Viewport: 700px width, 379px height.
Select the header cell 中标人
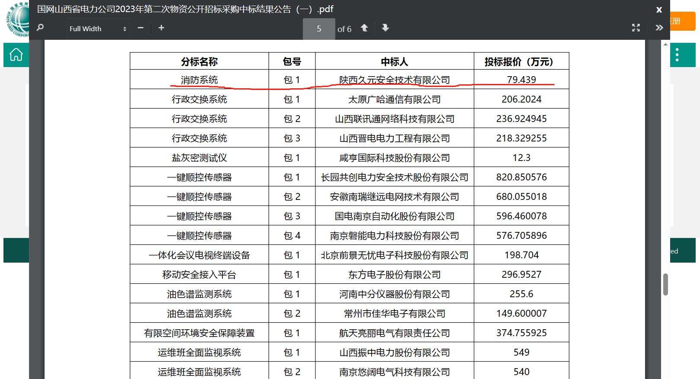[x=394, y=62]
